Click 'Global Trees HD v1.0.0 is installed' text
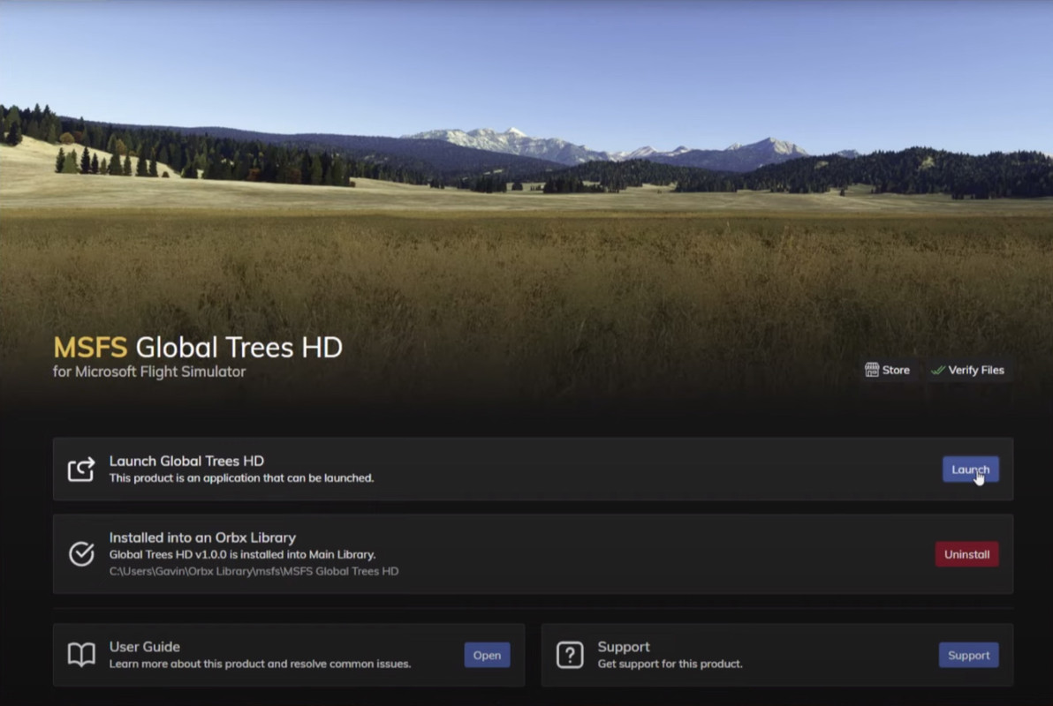 (x=242, y=554)
